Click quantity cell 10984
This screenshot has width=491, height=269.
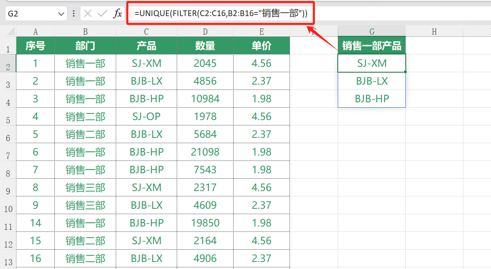205,99
